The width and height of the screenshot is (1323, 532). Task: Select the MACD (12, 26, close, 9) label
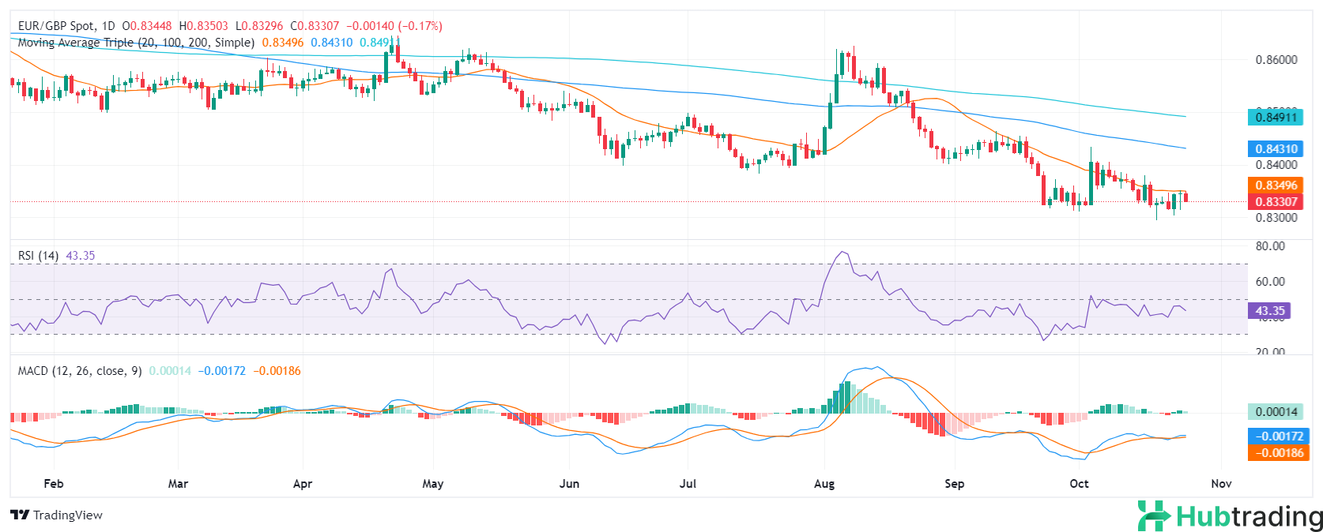80,371
